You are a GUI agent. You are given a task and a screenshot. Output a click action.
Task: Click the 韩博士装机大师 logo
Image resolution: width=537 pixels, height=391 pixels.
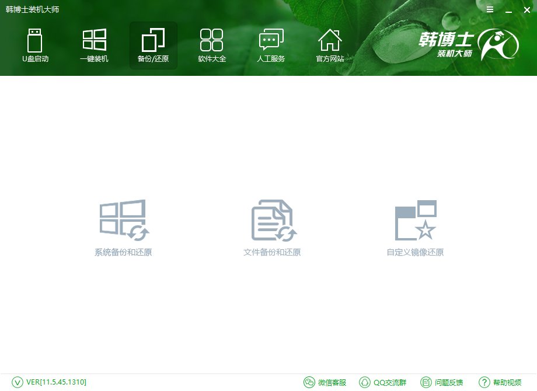point(469,44)
